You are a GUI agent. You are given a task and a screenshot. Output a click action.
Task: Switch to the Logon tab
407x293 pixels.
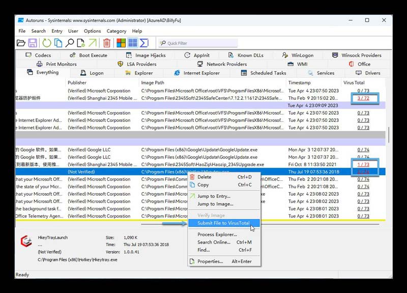pos(92,73)
